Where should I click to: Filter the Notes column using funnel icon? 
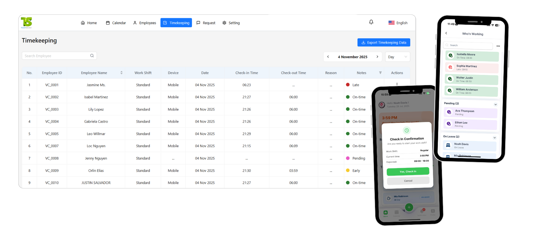380,73
